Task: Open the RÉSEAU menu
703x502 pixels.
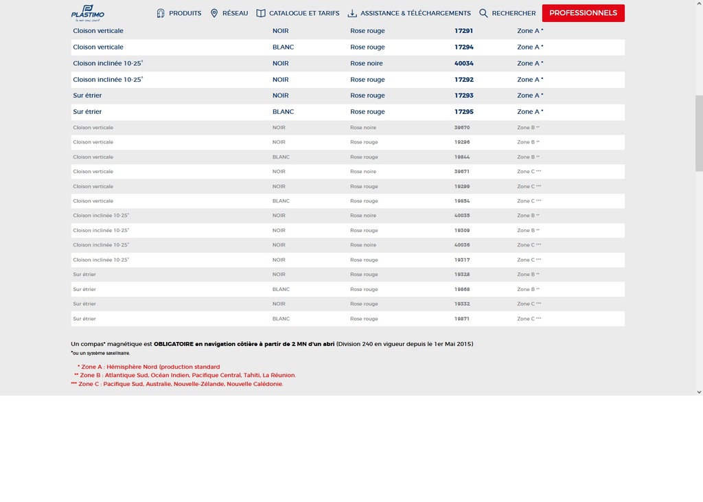Action: coord(235,14)
